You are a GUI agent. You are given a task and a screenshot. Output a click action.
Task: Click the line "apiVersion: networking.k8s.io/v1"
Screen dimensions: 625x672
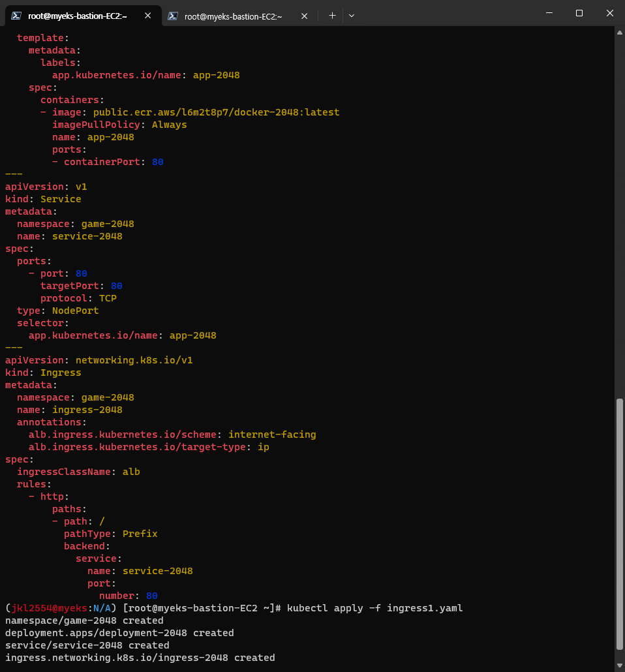(99, 360)
